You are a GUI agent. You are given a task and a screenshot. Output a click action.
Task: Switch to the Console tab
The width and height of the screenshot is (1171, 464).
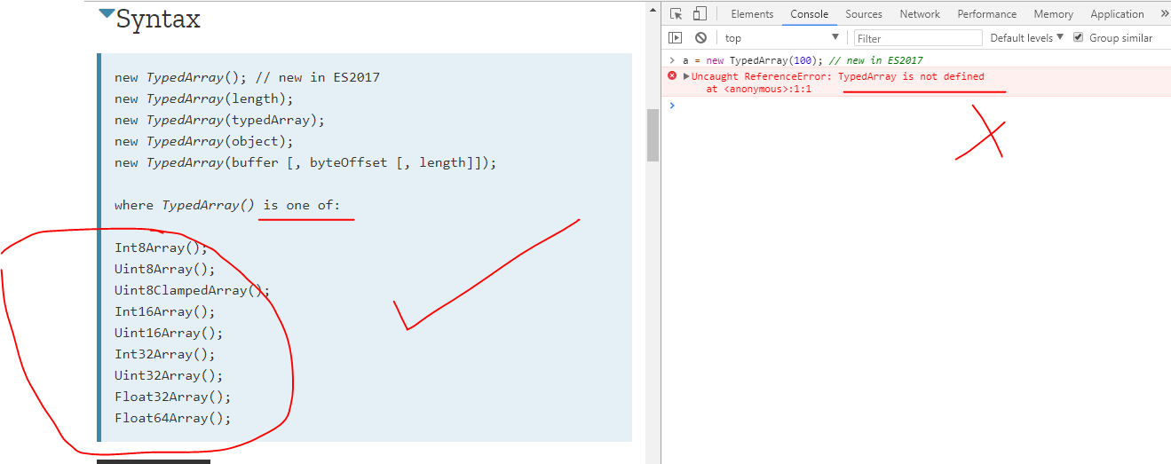(810, 13)
